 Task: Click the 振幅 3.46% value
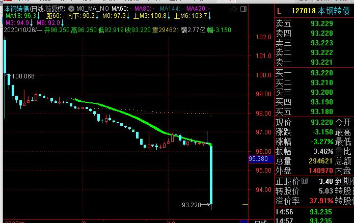(x=323, y=151)
